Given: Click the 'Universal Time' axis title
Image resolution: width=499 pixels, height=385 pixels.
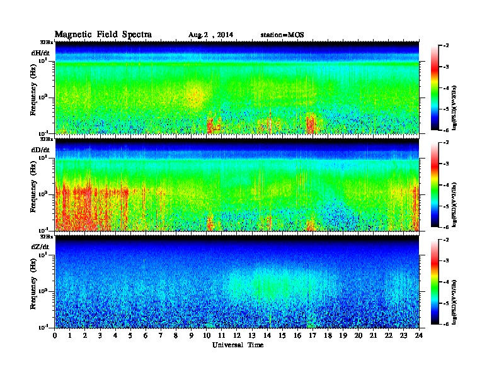Looking at the screenshot, I should [x=238, y=345].
